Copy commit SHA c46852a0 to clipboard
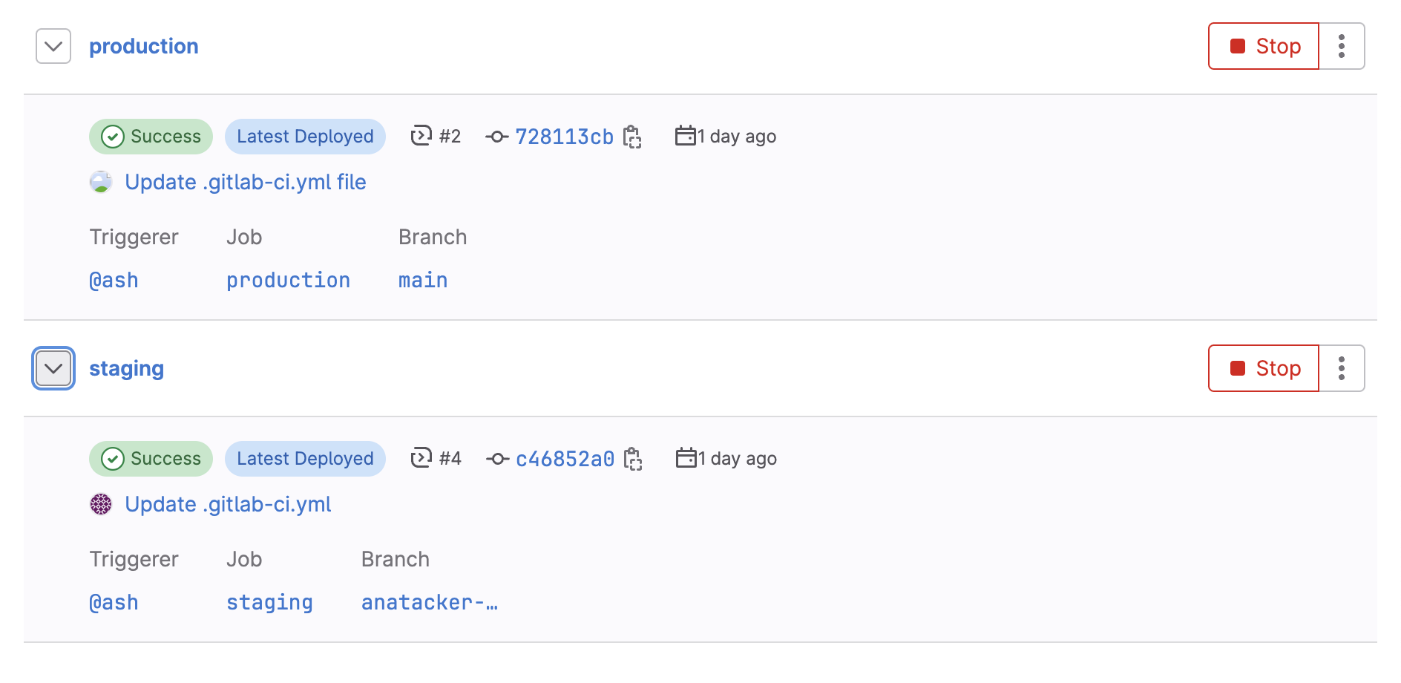This screenshot has height=683, width=1401. tap(633, 459)
